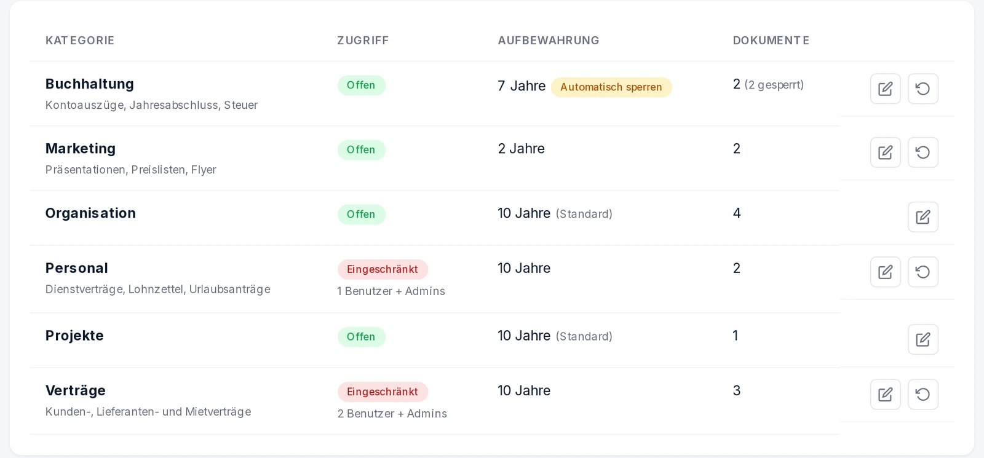Click the Offen badge for Projekte
This screenshot has width=984, height=458.
[x=361, y=337]
